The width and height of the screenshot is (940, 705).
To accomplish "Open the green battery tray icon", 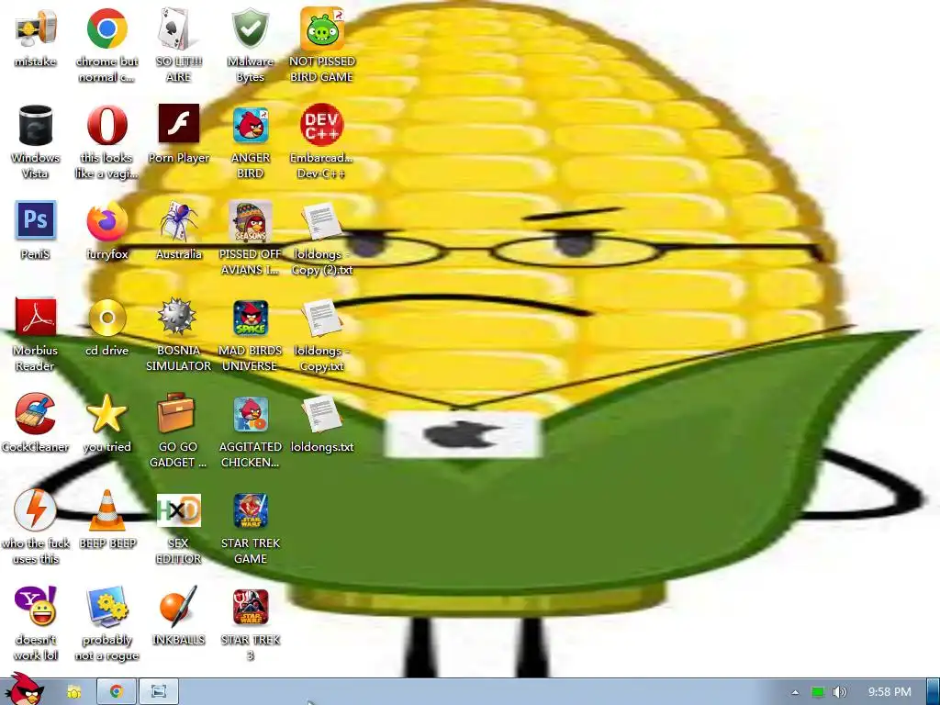I will pos(818,692).
